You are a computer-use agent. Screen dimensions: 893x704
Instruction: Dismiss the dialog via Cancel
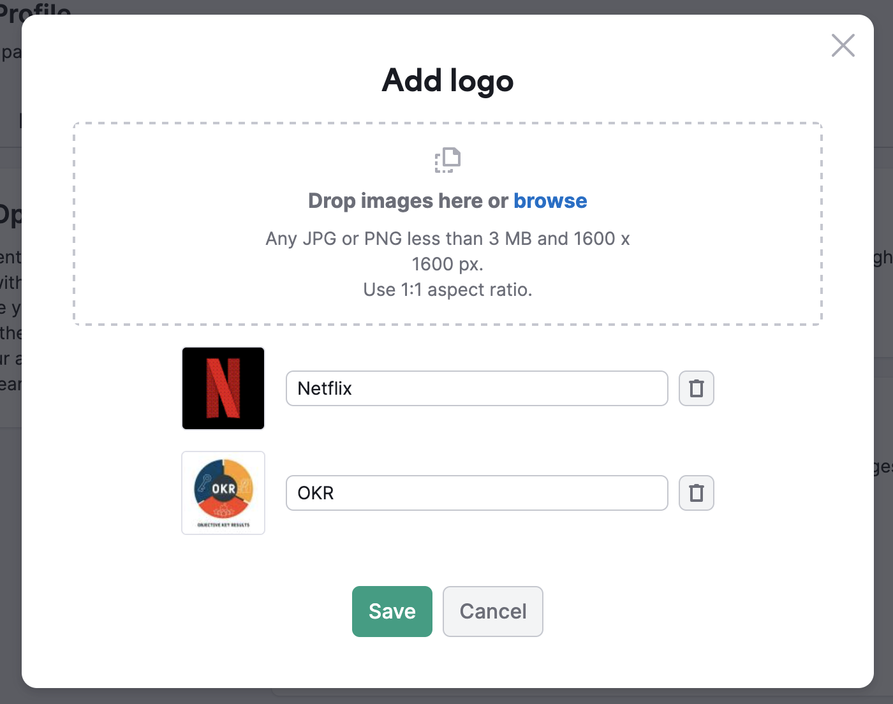coord(492,611)
